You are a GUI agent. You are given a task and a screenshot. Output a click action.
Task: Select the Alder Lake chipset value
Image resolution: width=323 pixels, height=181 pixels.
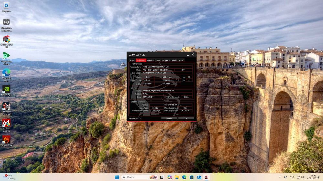click(167, 77)
